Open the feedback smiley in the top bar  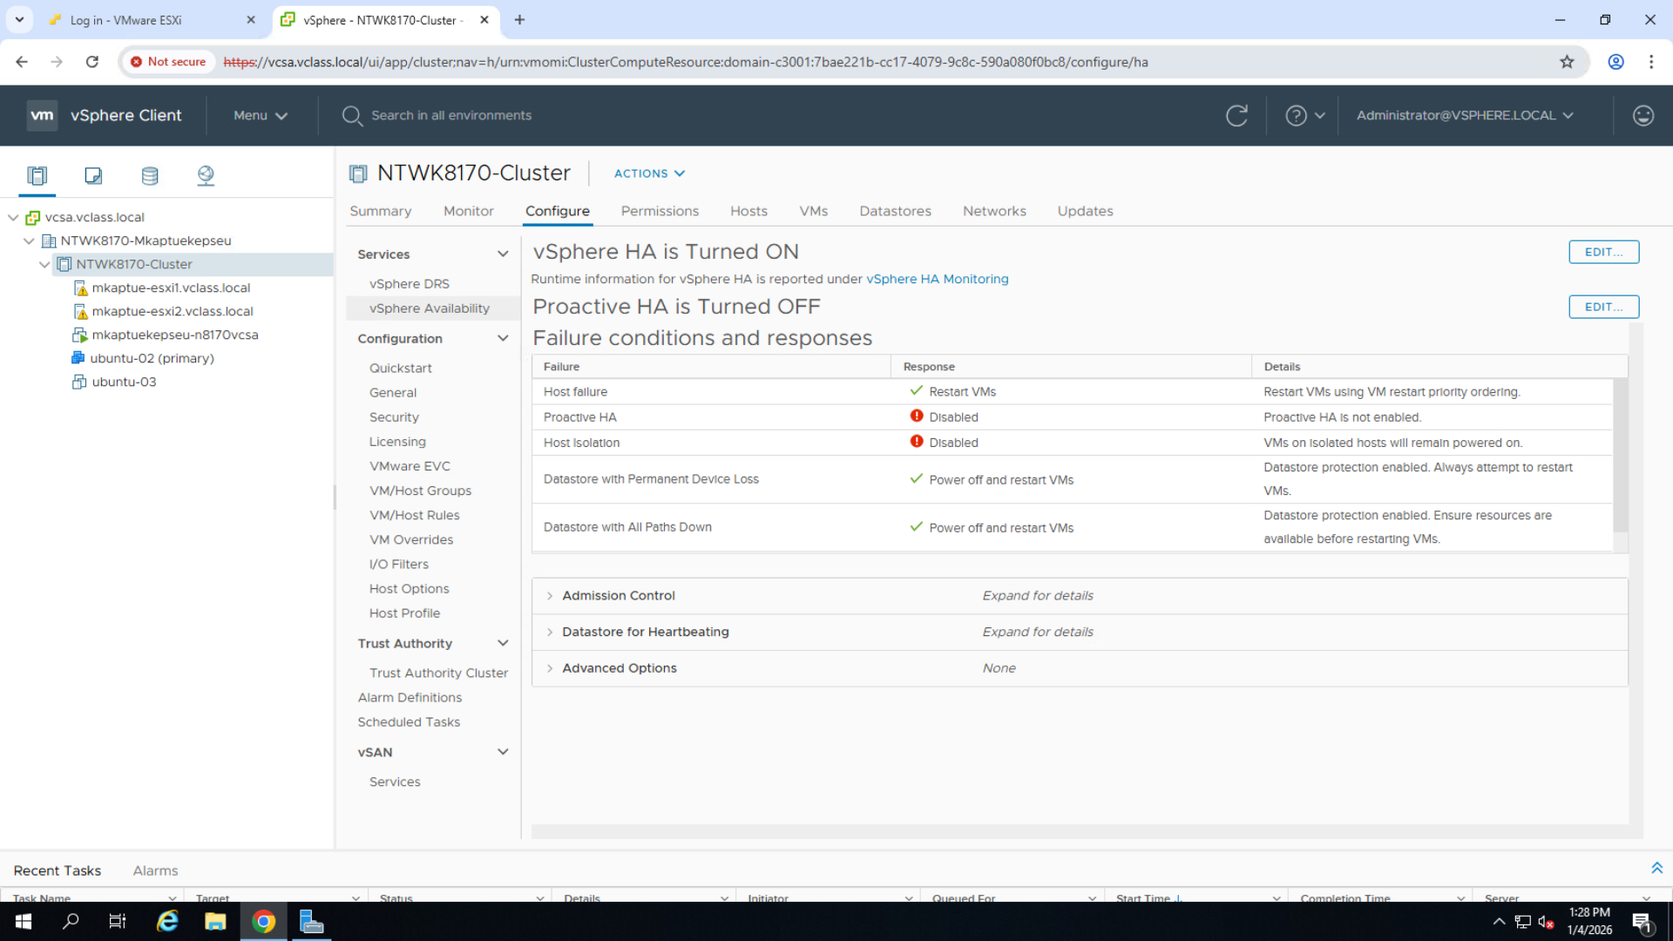click(1642, 115)
